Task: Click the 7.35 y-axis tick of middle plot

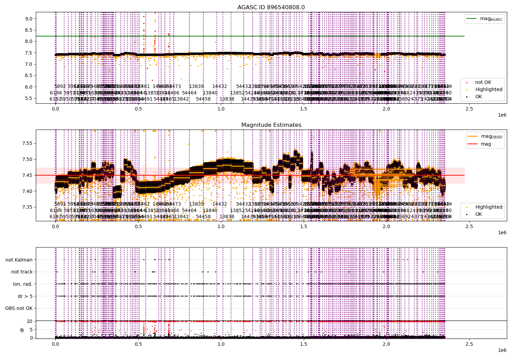Action: [28, 207]
